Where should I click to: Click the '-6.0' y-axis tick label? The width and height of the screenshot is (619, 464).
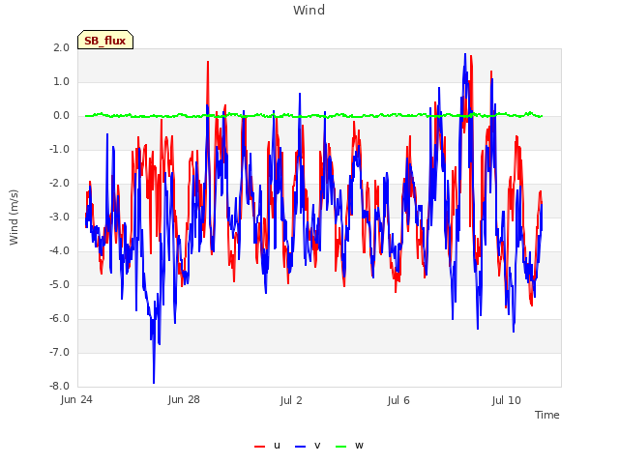tap(59, 318)
